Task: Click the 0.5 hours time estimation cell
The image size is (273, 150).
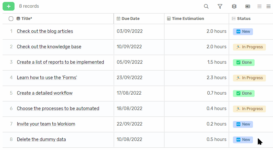Action: click(x=216, y=139)
